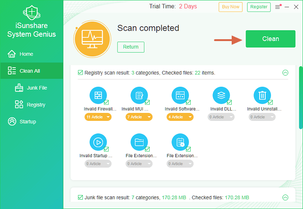Click the Scan completed heading
Image resolution: width=303 pixels, height=209 pixels.
[148, 28]
